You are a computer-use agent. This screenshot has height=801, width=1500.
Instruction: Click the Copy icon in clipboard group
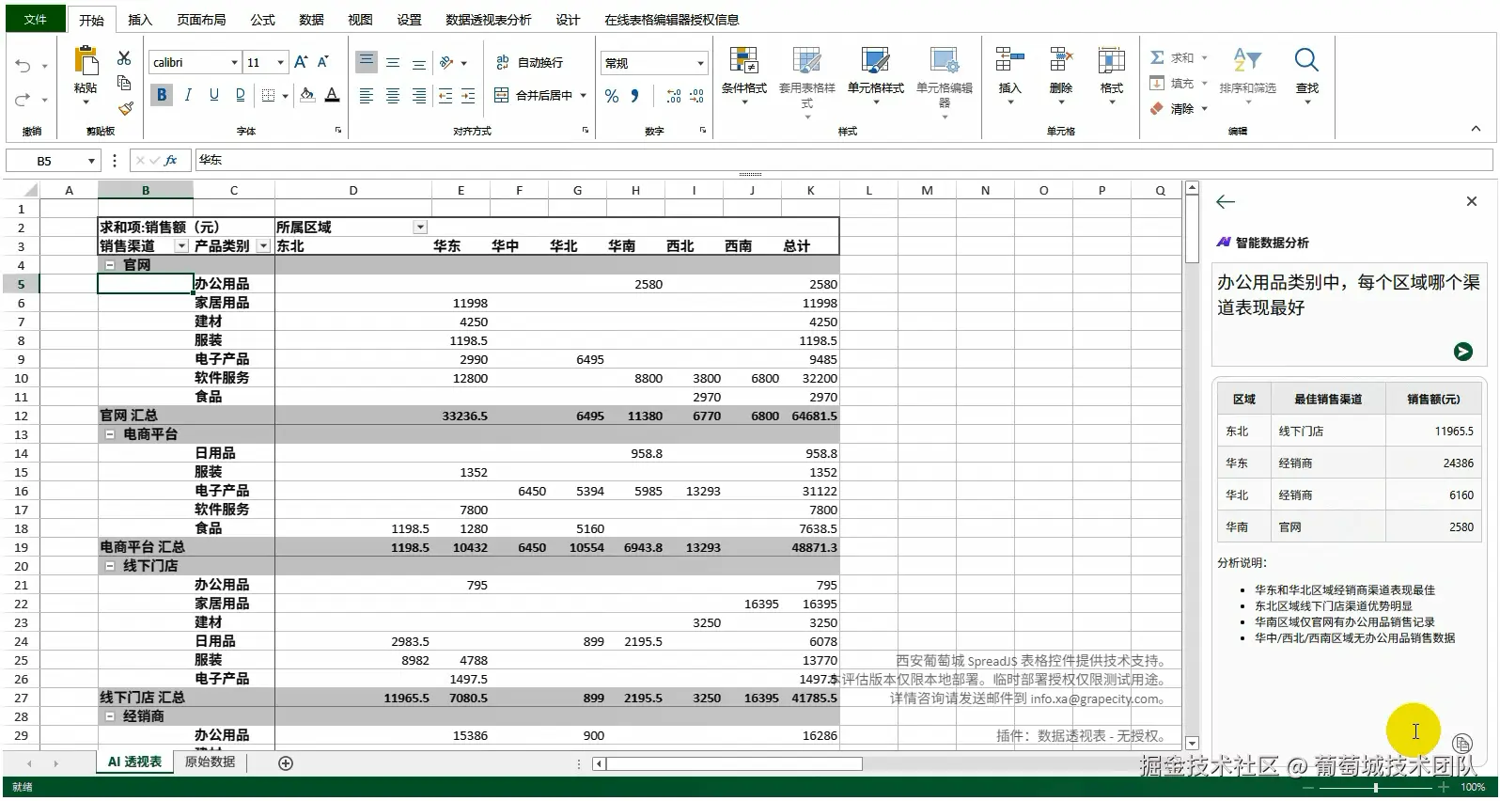[124, 83]
